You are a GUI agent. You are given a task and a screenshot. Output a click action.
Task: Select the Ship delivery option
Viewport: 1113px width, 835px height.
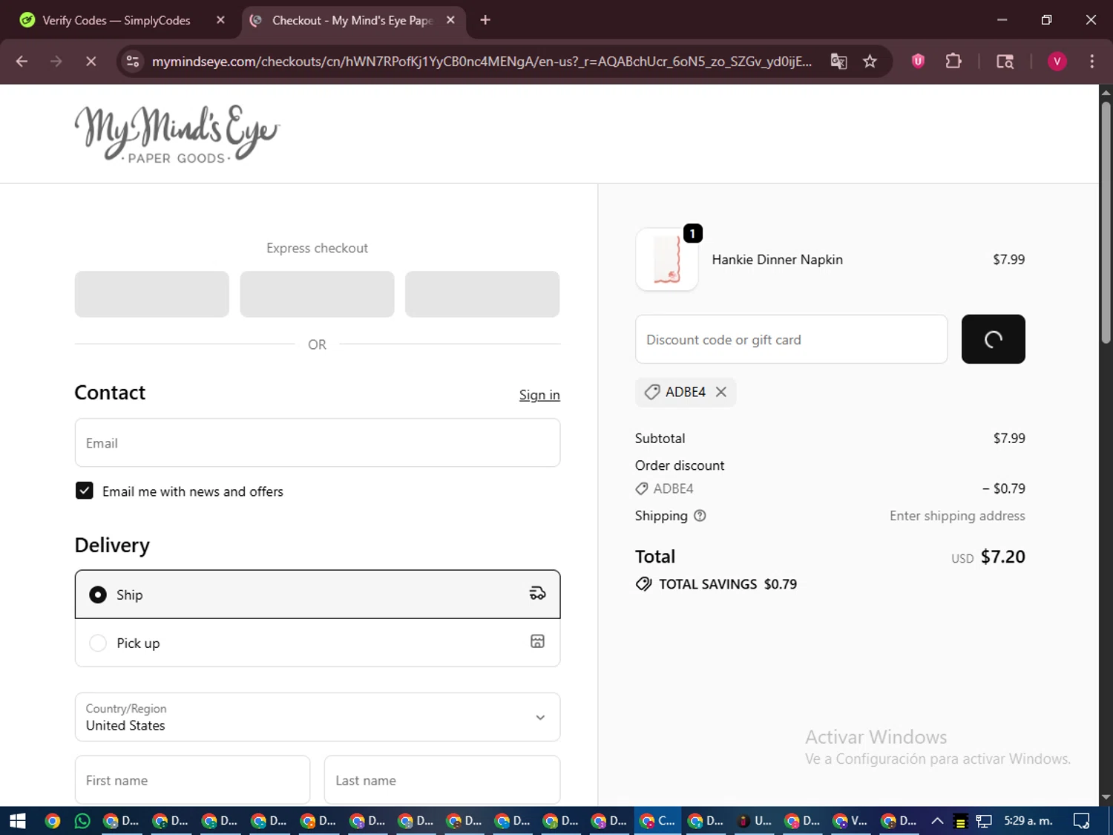click(318, 595)
